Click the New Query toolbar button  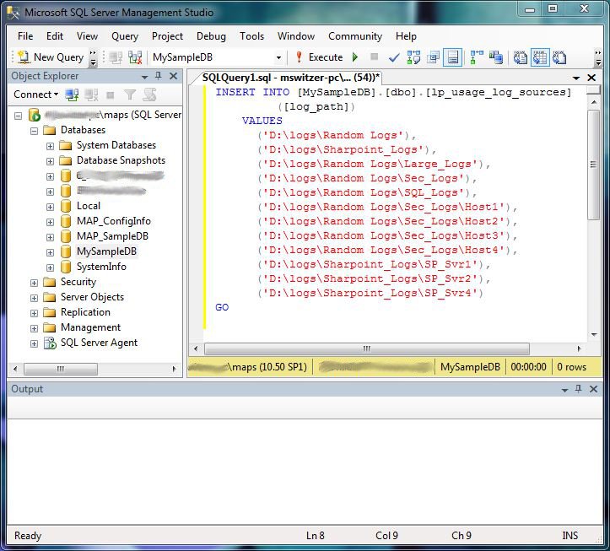(x=51, y=57)
